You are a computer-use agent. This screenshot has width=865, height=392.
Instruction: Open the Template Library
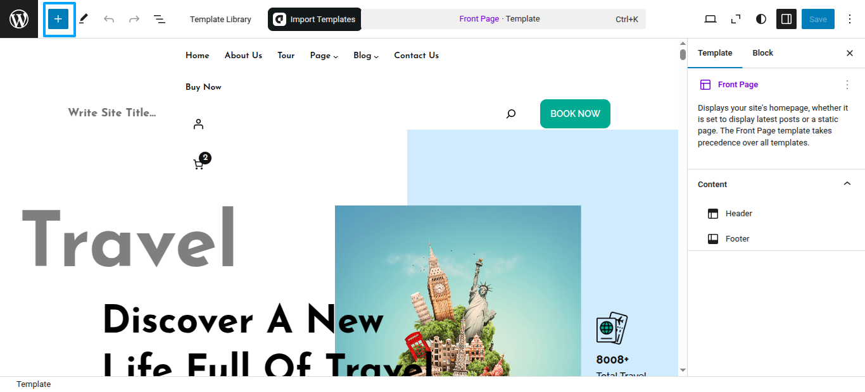point(220,19)
